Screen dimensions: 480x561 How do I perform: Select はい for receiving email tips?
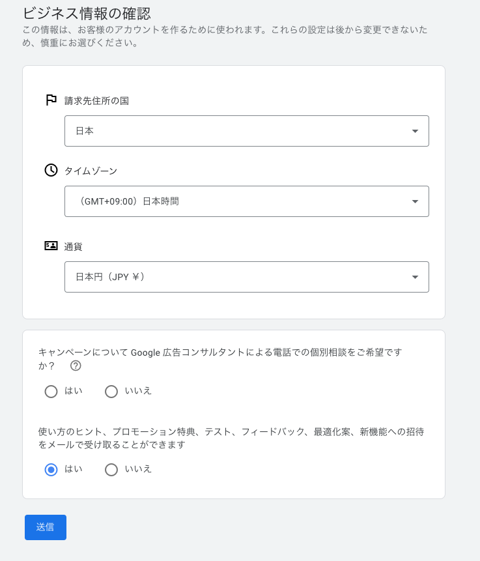51,469
